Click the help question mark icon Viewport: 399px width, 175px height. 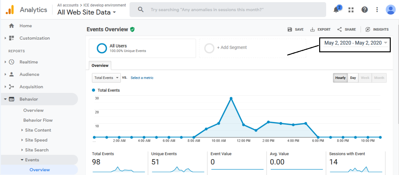pos(365,10)
